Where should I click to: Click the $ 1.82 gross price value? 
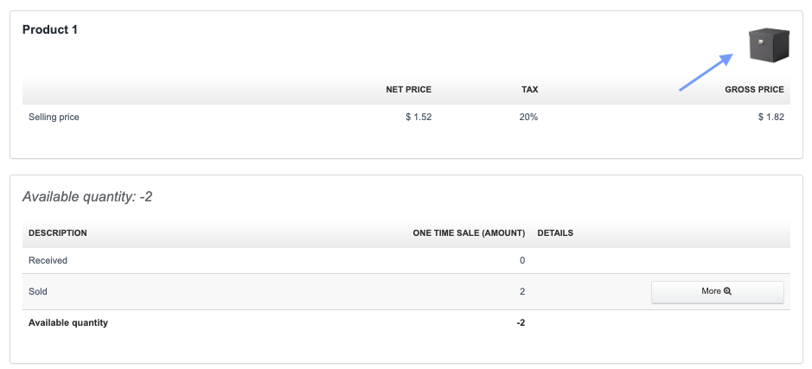pos(770,117)
